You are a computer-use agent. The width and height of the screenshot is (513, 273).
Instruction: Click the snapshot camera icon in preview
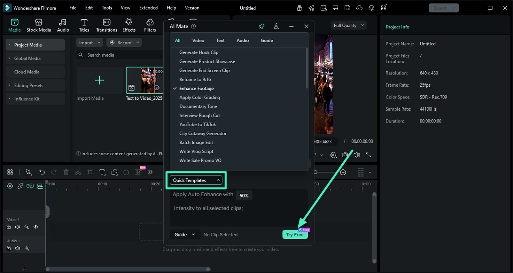tap(345, 155)
